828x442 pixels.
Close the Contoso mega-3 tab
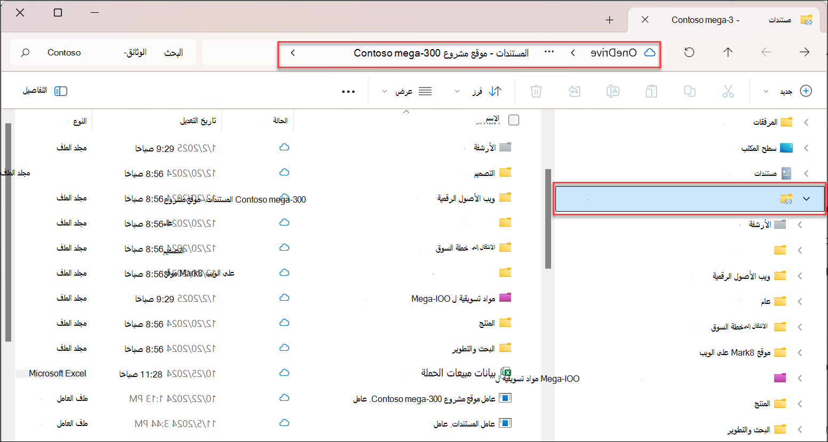(645, 20)
